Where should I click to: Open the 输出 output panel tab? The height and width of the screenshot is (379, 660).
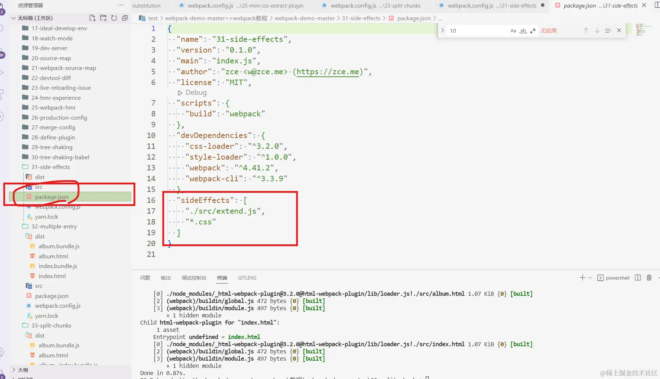tap(165, 278)
